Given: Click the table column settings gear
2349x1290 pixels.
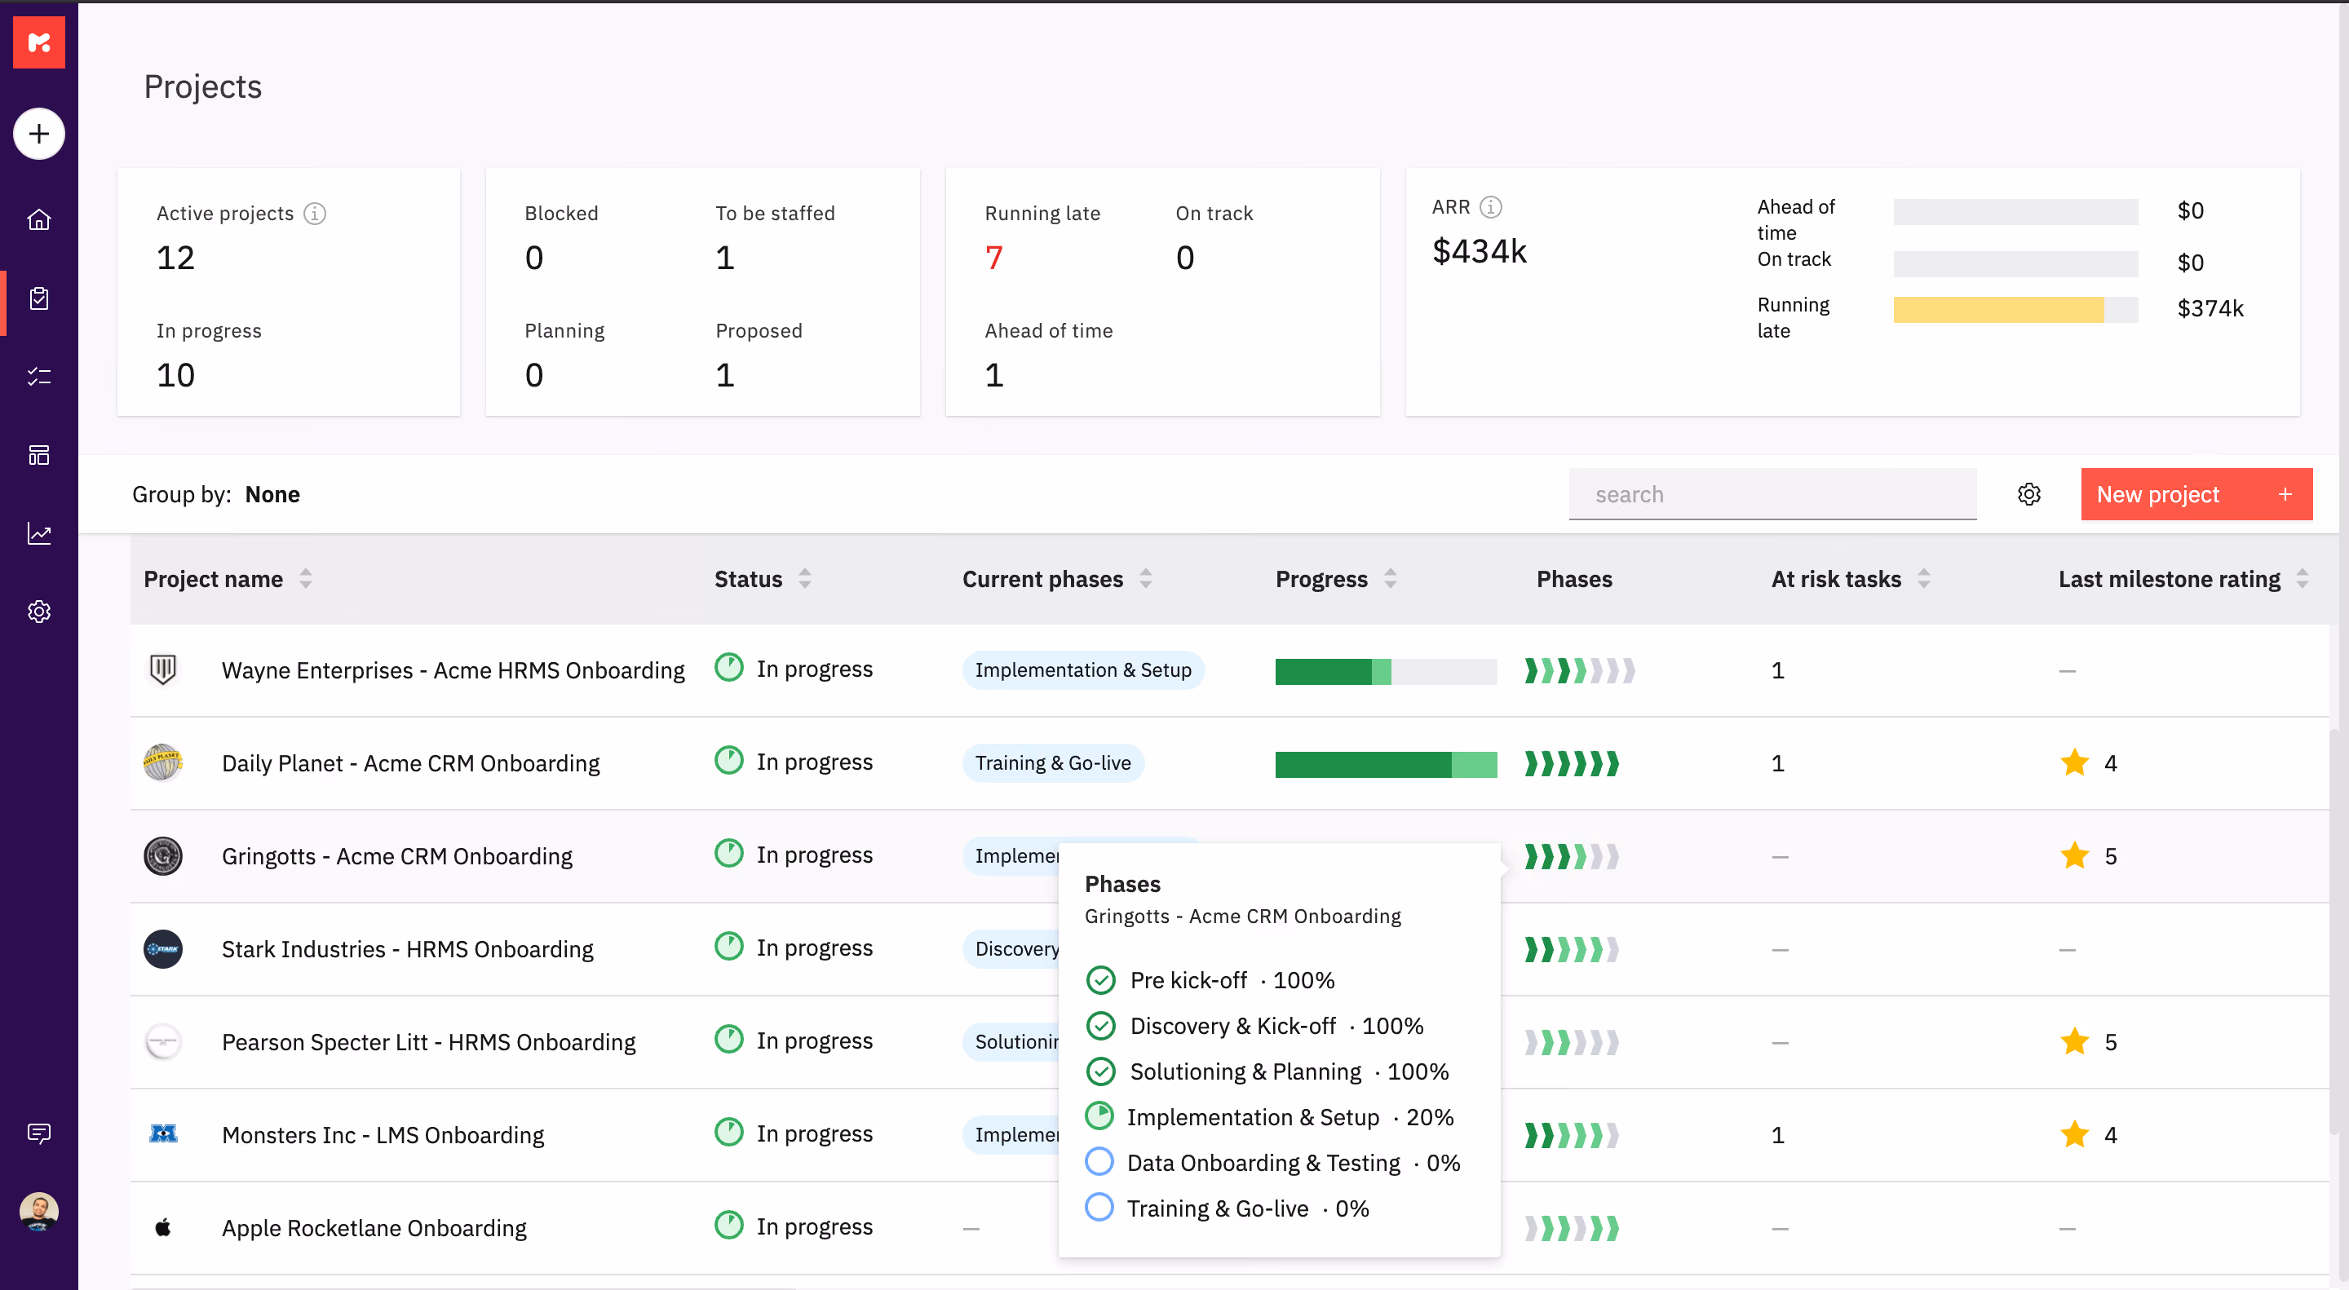Looking at the screenshot, I should 2029,494.
